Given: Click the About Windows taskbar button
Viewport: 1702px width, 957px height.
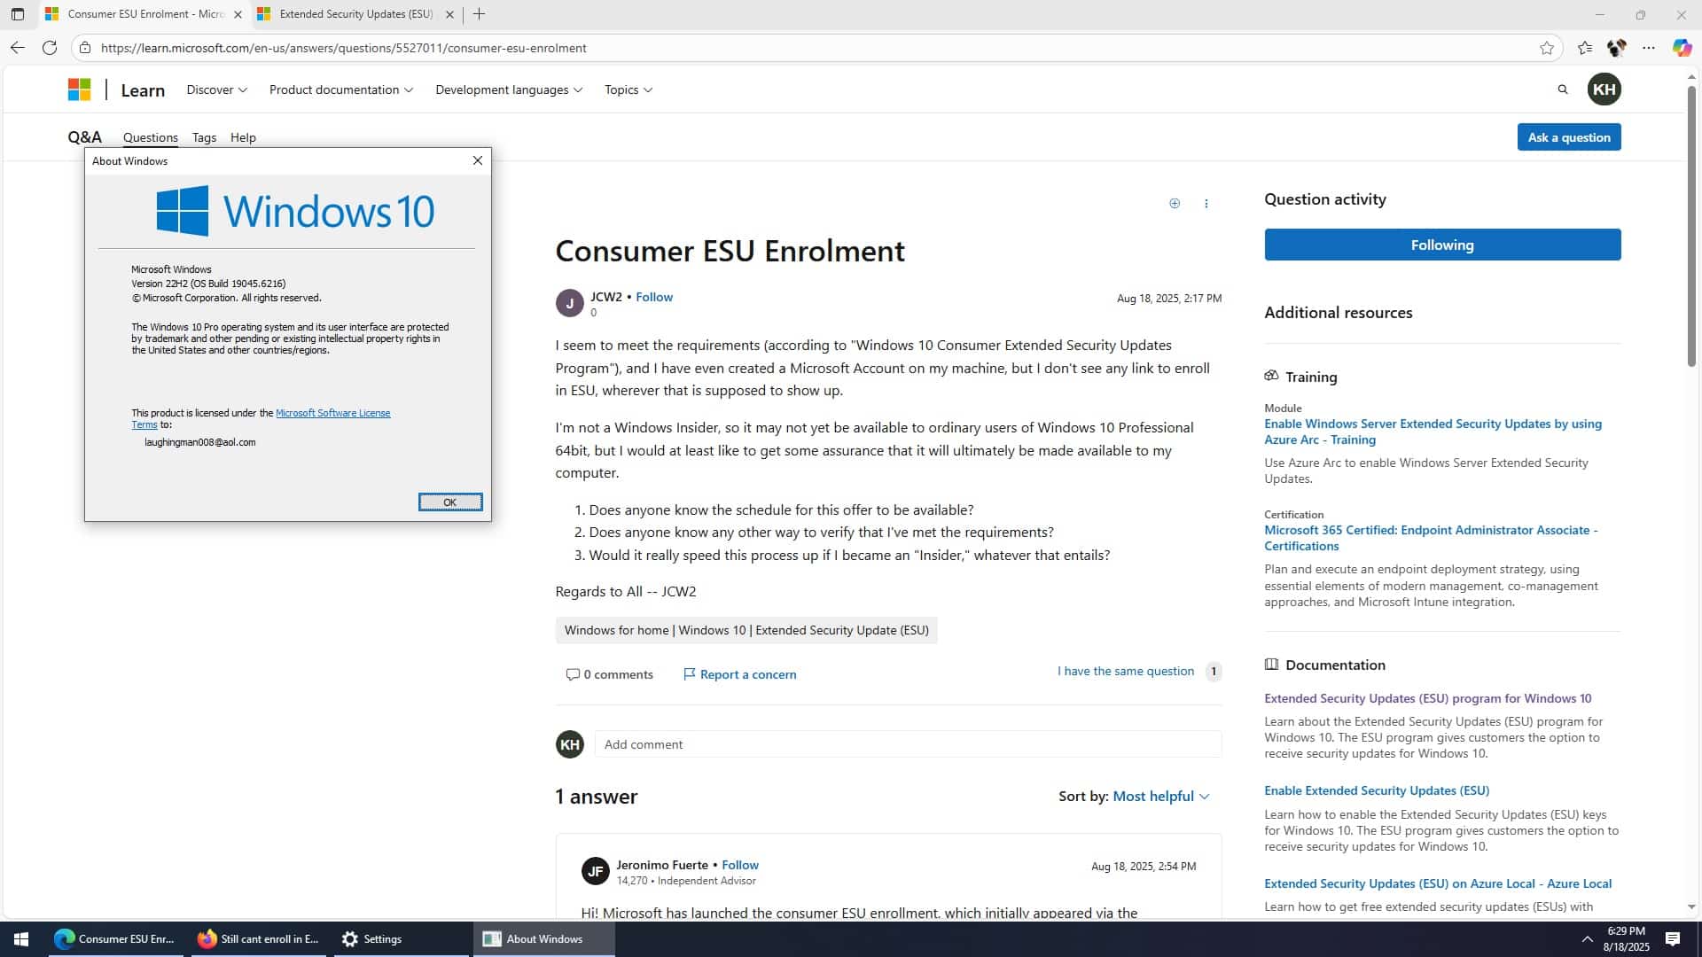Looking at the screenshot, I should tap(543, 939).
